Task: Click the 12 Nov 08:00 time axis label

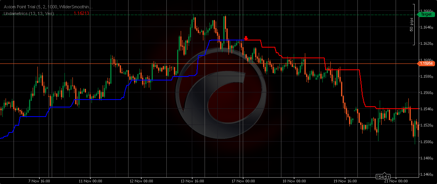Action: (x=140, y=181)
